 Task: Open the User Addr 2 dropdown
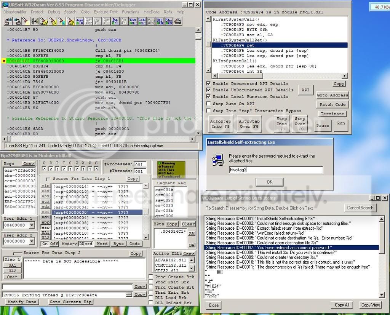coord(32,241)
